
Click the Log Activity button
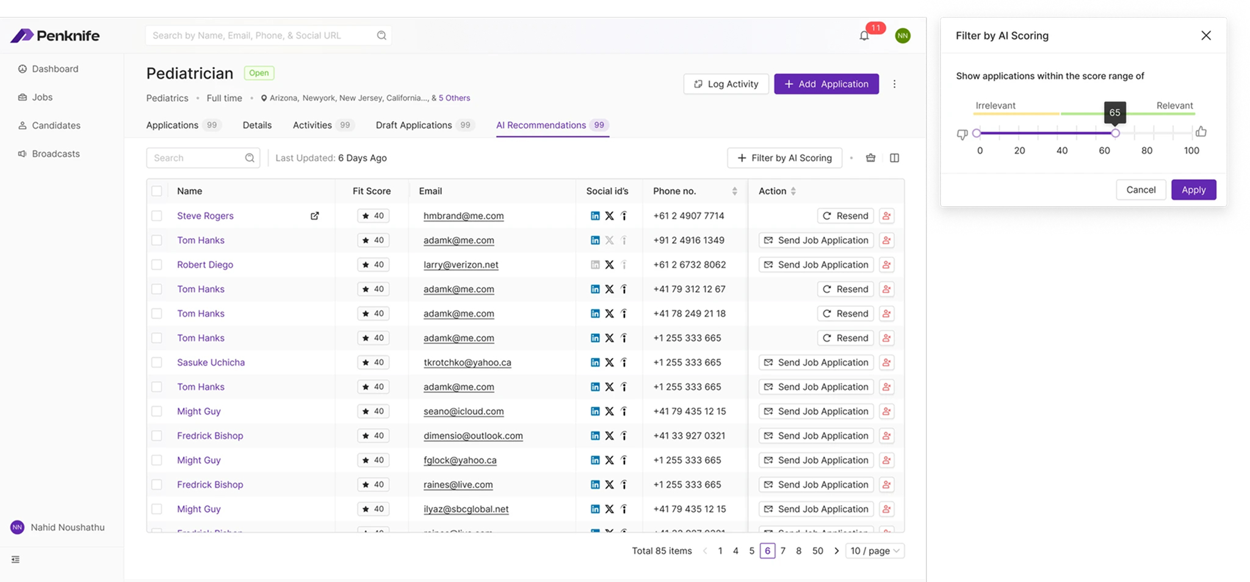(x=726, y=84)
